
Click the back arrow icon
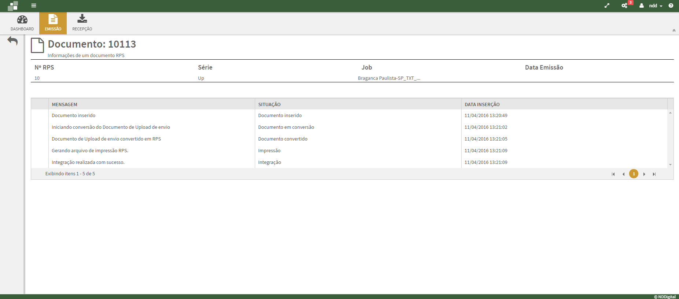pos(12,41)
